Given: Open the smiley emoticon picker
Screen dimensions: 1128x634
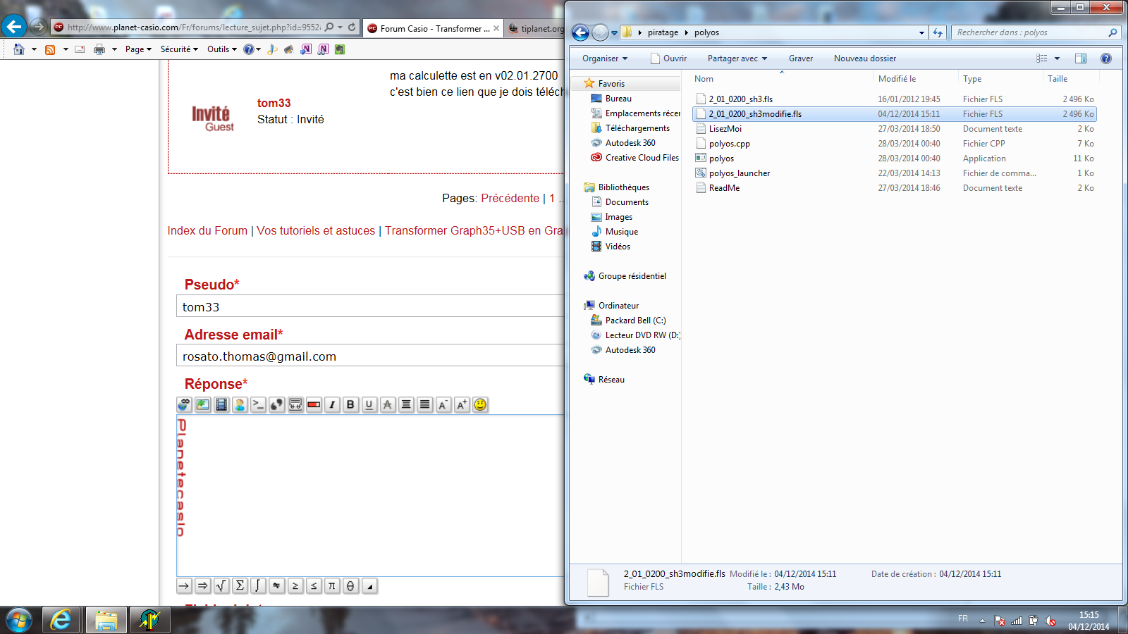Looking at the screenshot, I should click(480, 404).
